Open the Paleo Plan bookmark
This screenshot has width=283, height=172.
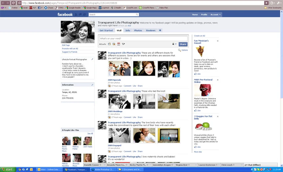point(162,8)
